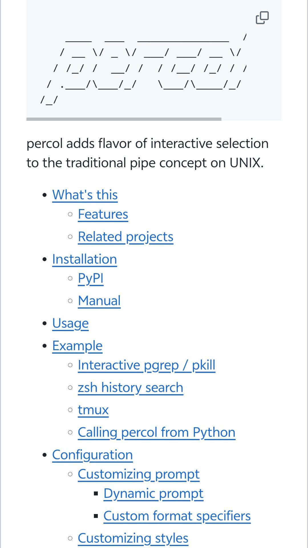This screenshot has height=548, width=308.
Task: Open the Customizing prompt link
Action: pos(139,474)
